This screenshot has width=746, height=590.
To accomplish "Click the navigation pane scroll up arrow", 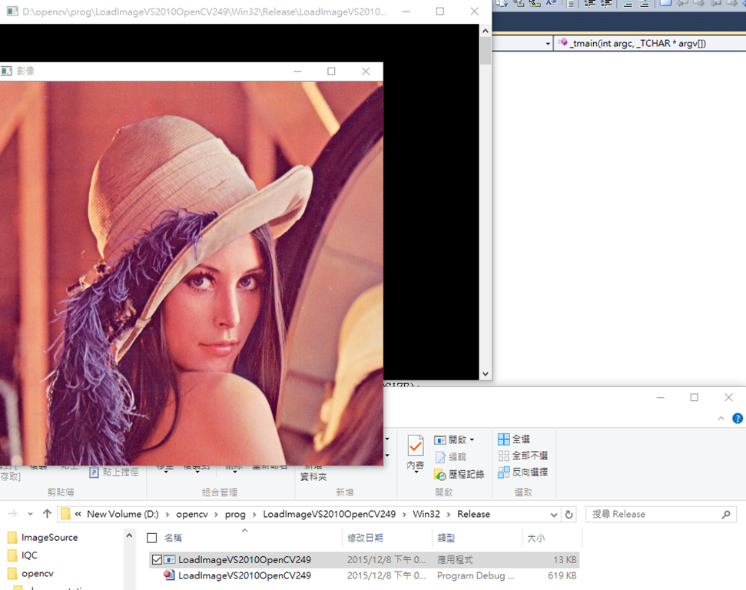I will [129, 535].
